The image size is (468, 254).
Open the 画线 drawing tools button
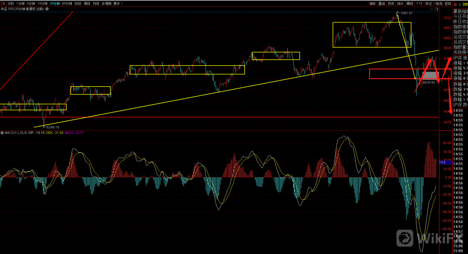[409, 3]
